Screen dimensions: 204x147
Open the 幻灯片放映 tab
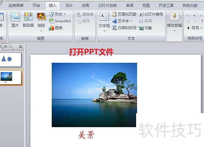pyautogui.click(x=108, y=6)
